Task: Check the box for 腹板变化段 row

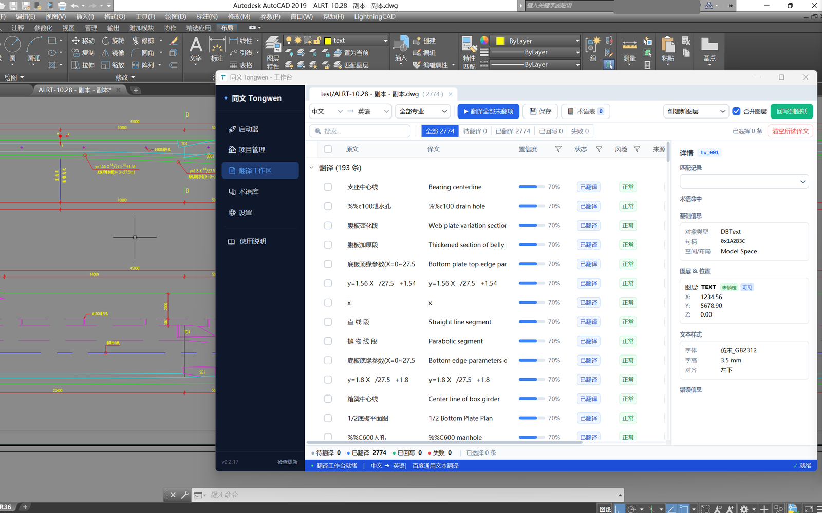Action: click(328, 226)
